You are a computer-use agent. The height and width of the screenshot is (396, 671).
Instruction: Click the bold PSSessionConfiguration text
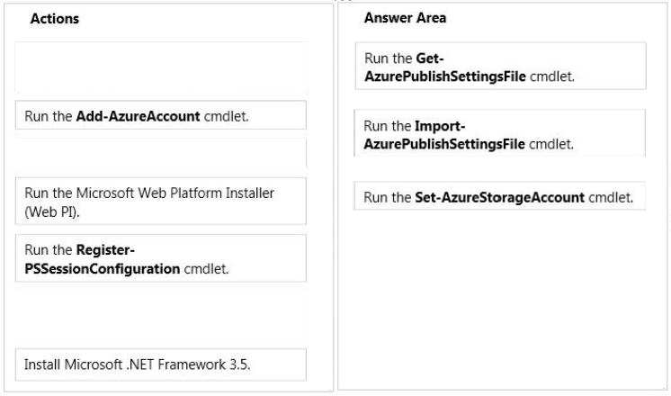click(103, 269)
